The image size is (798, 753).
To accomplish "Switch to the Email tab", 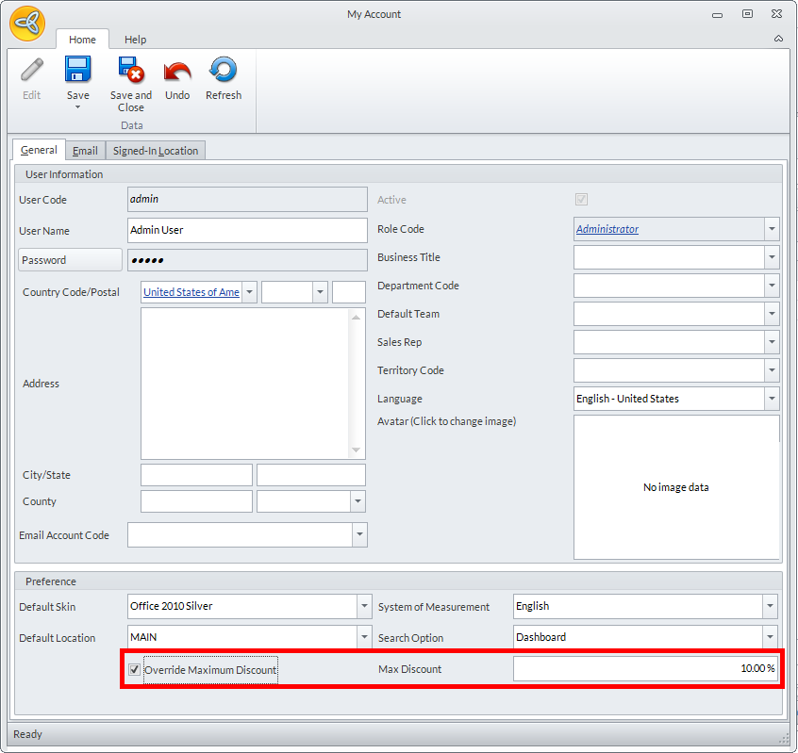I will coord(85,151).
